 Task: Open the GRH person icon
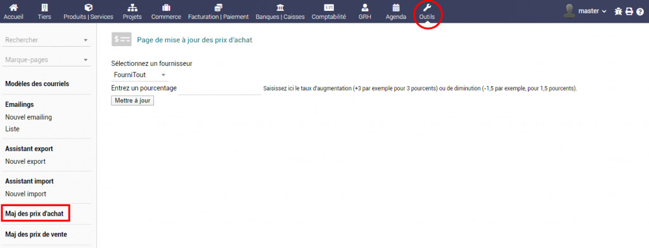364,8
